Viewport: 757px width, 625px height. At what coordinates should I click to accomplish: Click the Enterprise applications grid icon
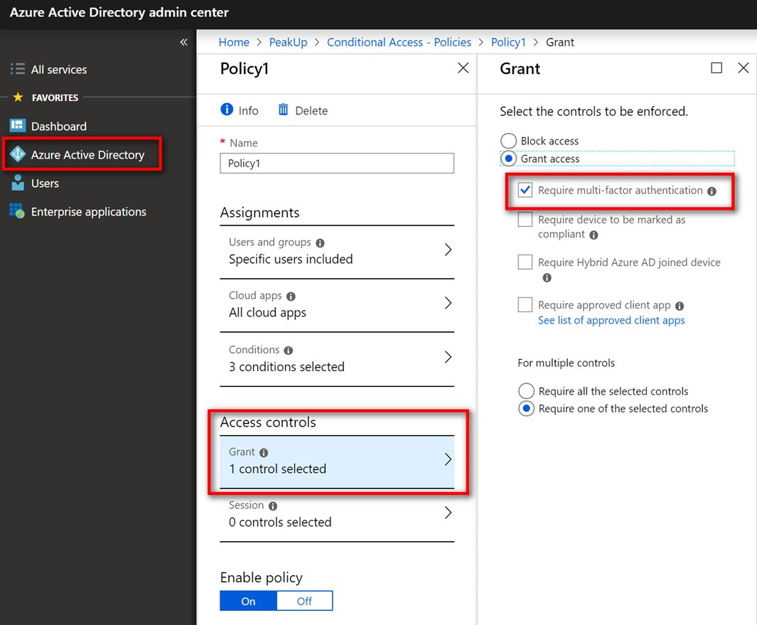click(17, 210)
